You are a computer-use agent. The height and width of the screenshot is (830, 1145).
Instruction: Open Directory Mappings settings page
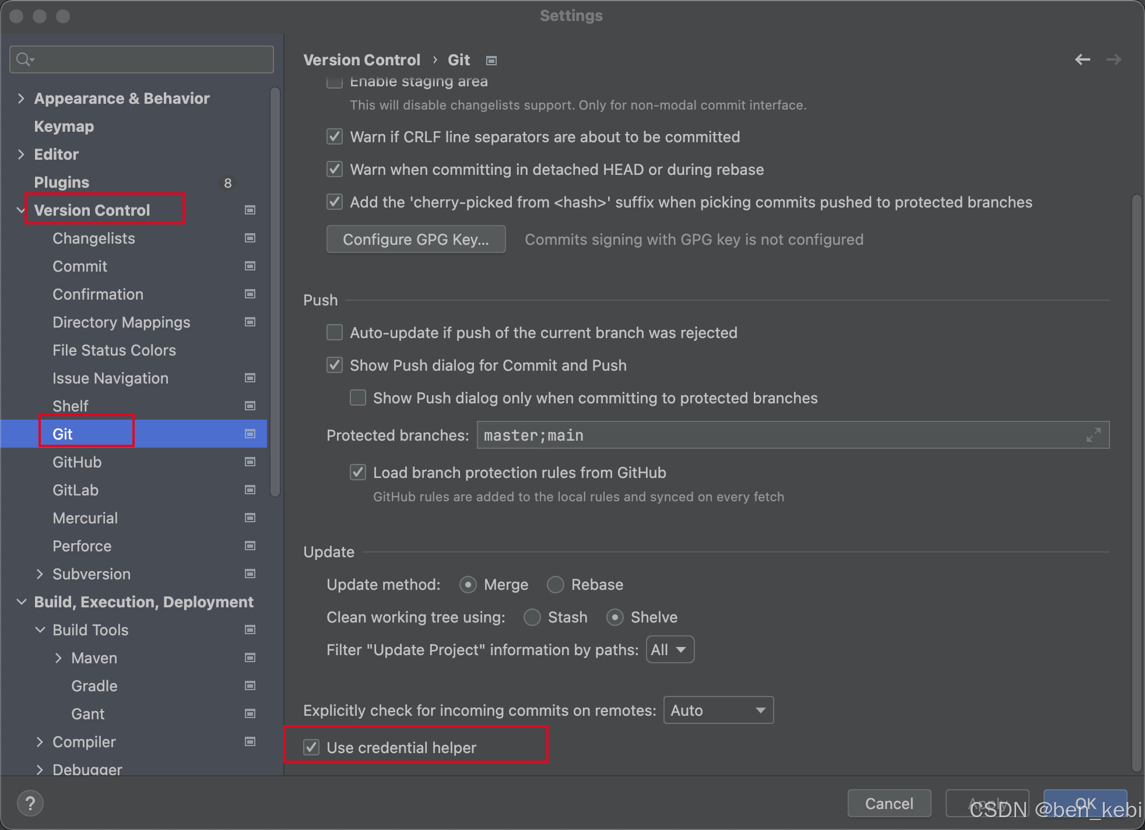point(121,322)
